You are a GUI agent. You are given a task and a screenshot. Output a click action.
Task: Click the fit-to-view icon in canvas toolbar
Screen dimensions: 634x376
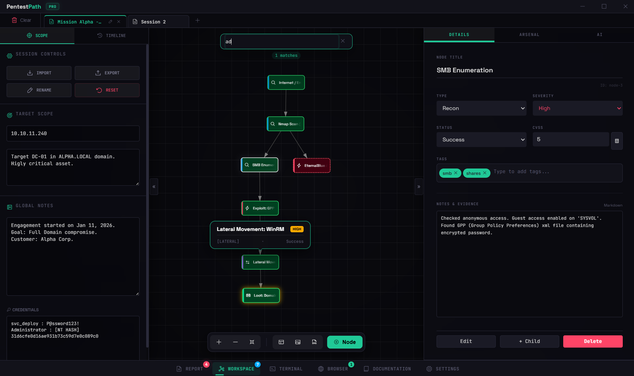(x=252, y=342)
